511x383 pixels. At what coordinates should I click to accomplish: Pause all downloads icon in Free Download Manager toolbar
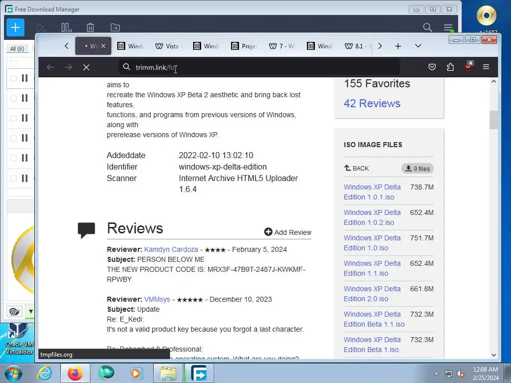[66, 28]
